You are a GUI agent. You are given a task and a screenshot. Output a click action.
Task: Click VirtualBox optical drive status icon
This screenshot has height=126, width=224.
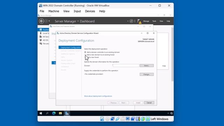pyautogui.click(x=107, y=119)
